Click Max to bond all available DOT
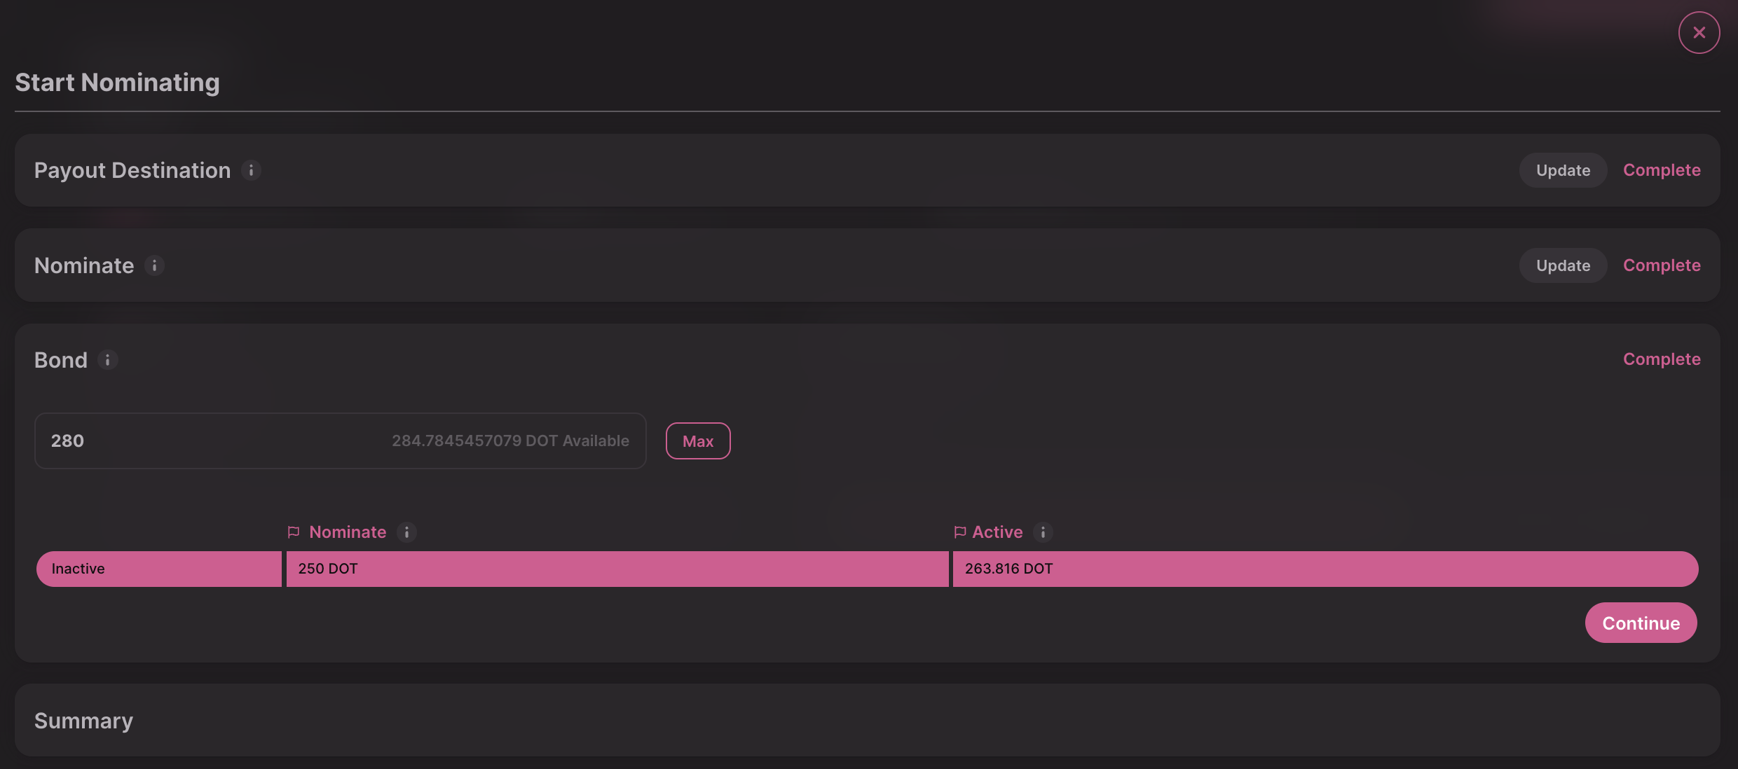 pos(697,441)
